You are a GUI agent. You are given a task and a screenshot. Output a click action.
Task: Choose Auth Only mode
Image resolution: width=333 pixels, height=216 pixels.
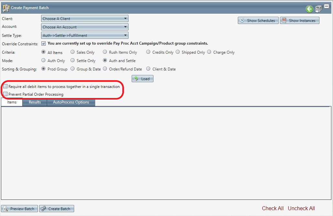click(x=44, y=60)
